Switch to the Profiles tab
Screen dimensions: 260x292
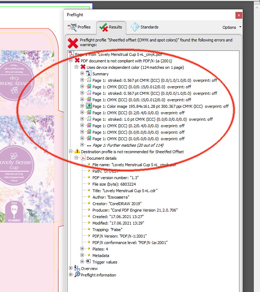click(x=79, y=27)
